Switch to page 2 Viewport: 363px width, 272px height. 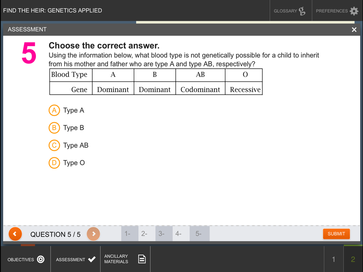coord(353,259)
